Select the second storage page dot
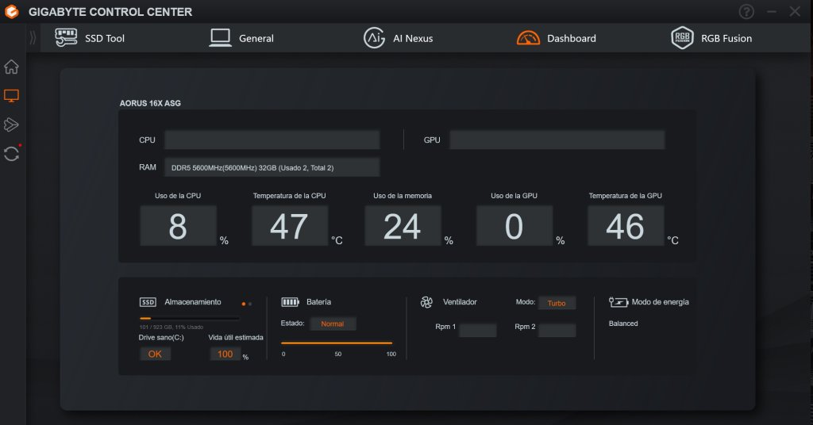813x425 pixels. (x=250, y=304)
